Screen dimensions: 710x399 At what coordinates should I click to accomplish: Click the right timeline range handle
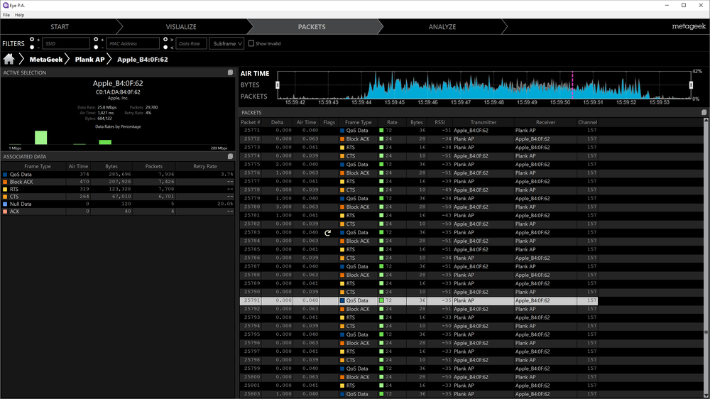pos(691,84)
